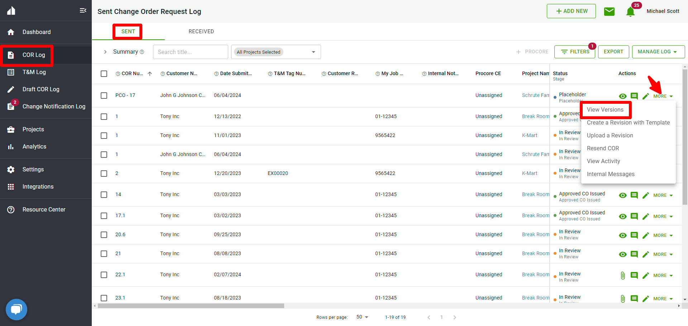Edit COR 14 with the pencil icon
This screenshot has width=688, height=326.
646,195
